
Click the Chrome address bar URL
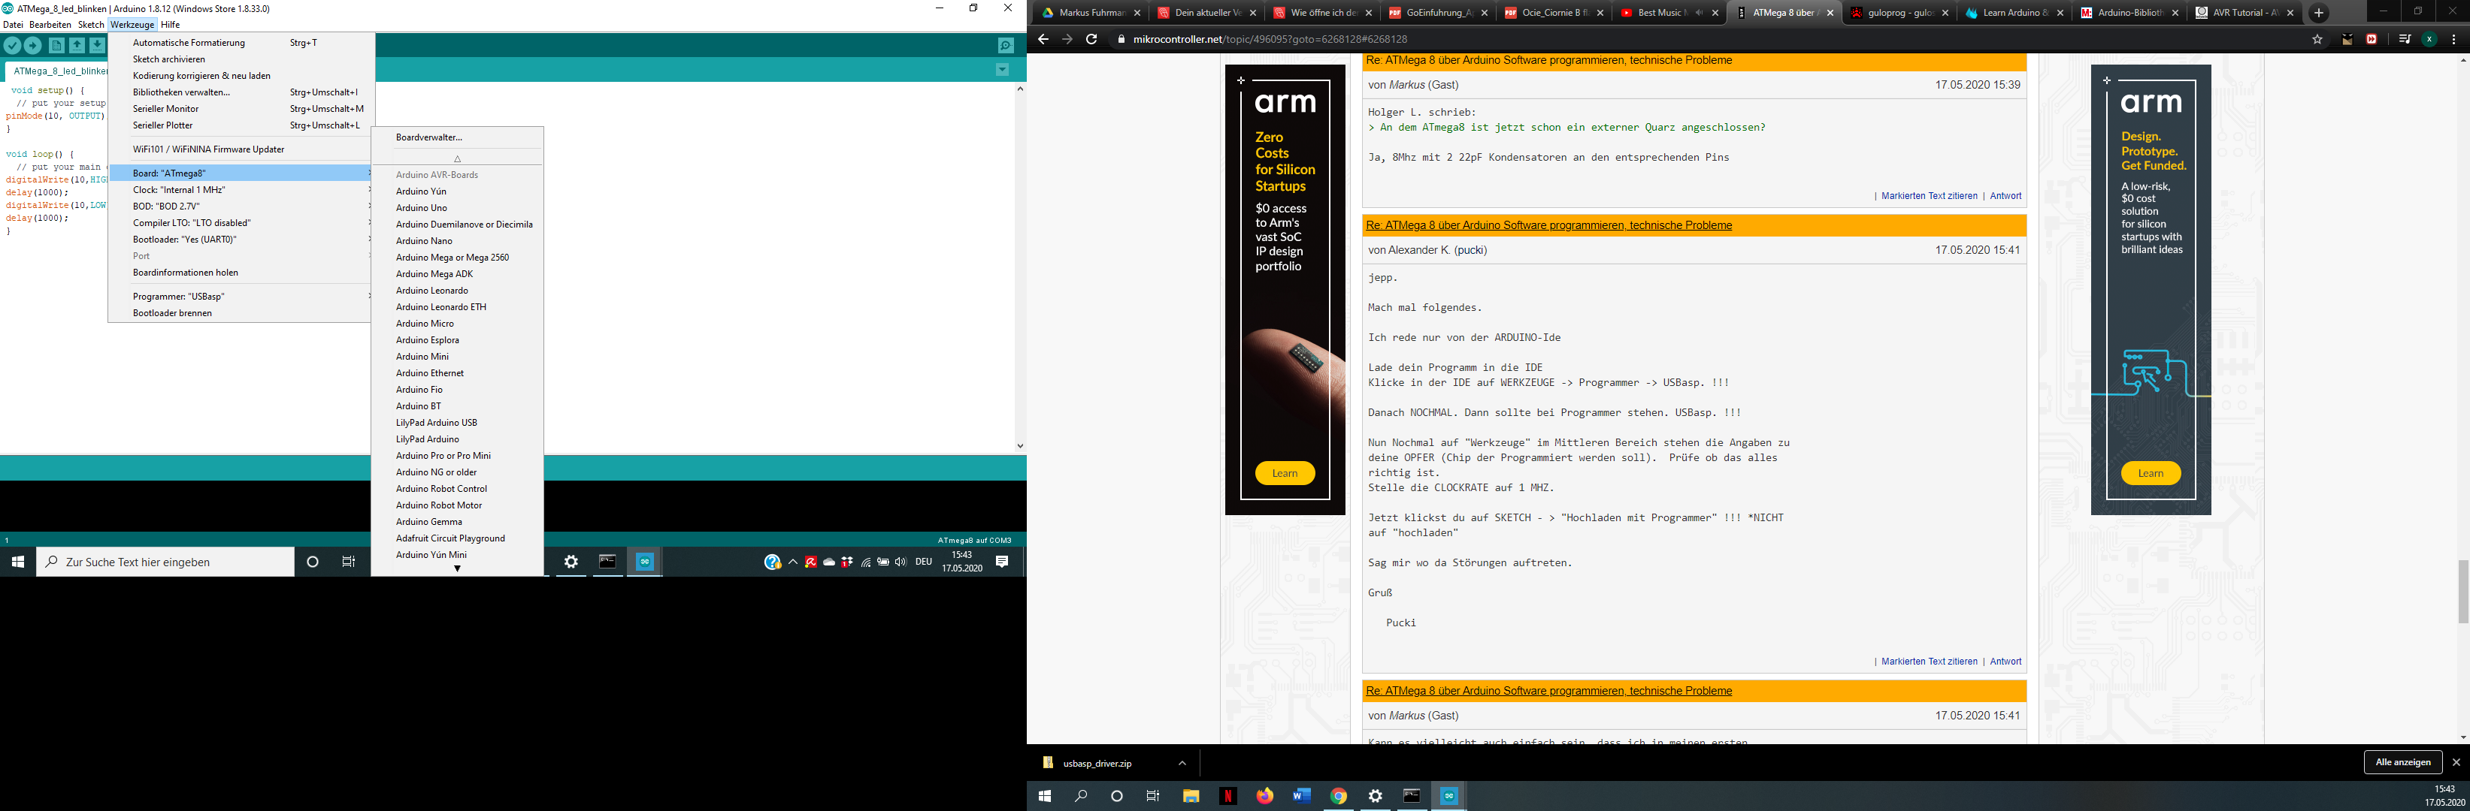[1270, 39]
